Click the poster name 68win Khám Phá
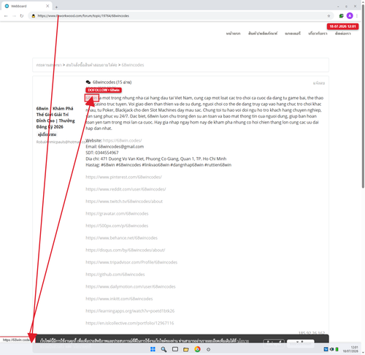365x355 pixels. tap(55, 118)
